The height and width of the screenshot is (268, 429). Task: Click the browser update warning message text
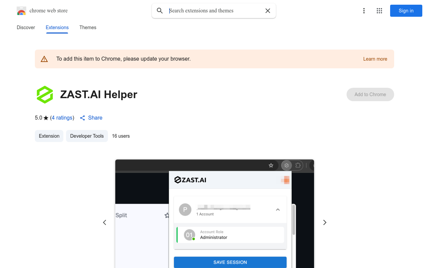pos(123,59)
